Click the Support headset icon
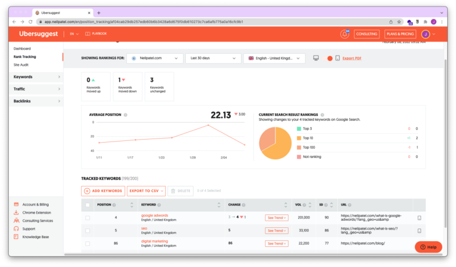The height and width of the screenshot is (267, 456). click(16, 229)
